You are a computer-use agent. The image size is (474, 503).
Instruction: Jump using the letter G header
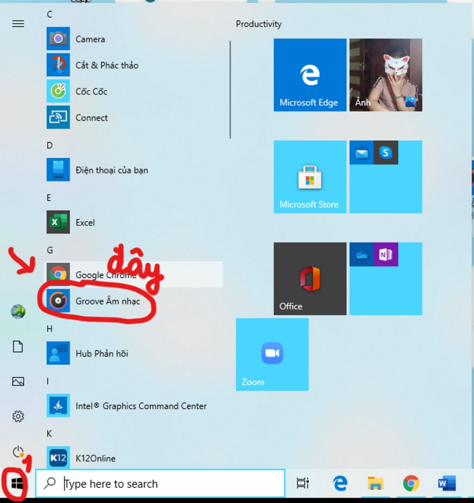(x=50, y=250)
